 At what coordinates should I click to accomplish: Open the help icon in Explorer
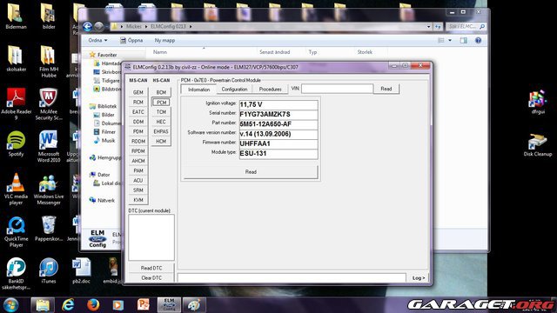478,41
